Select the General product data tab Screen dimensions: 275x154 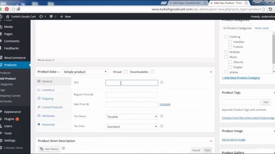click(53, 81)
